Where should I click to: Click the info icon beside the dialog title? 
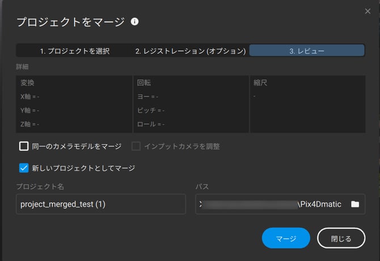(134, 22)
